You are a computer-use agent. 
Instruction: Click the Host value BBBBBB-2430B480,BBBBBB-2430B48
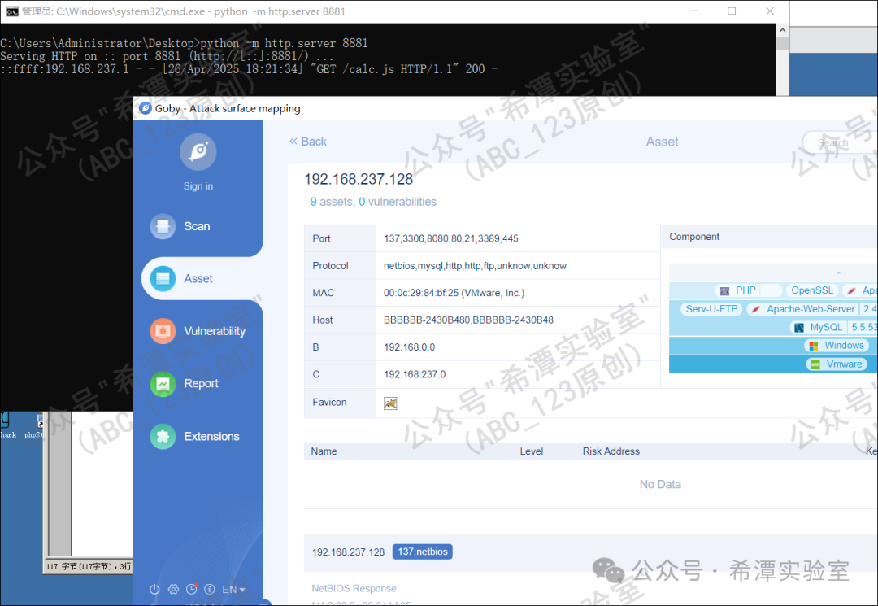click(468, 320)
